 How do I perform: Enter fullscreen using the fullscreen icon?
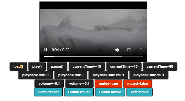129,50
